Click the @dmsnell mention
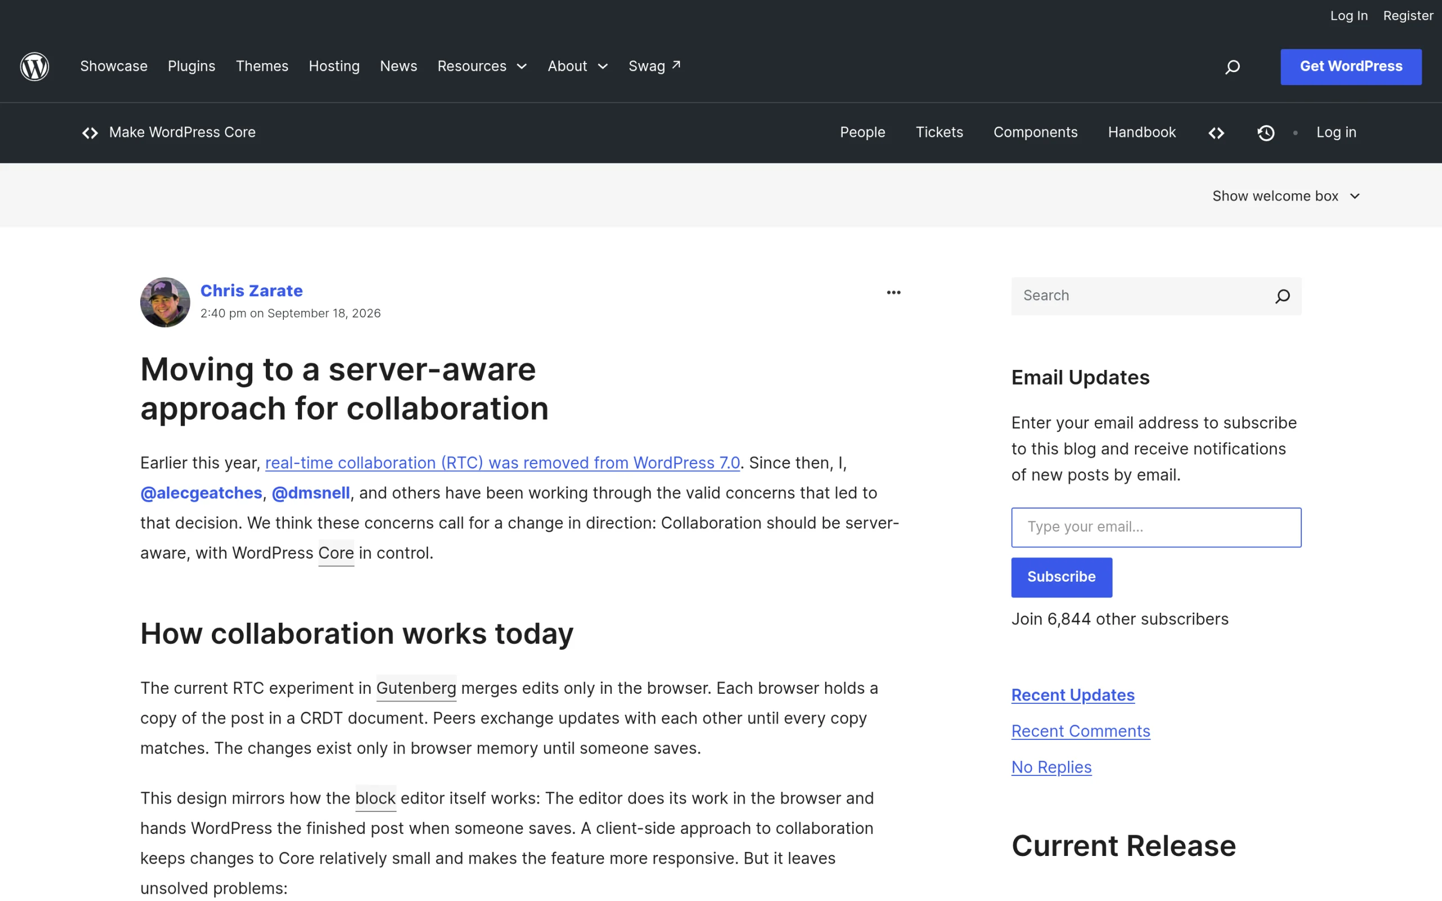 [311, 493]
